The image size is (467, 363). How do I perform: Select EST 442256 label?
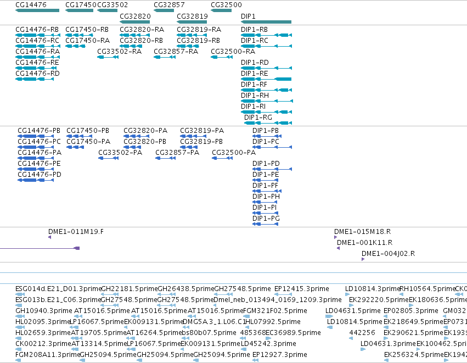(362, 333)
